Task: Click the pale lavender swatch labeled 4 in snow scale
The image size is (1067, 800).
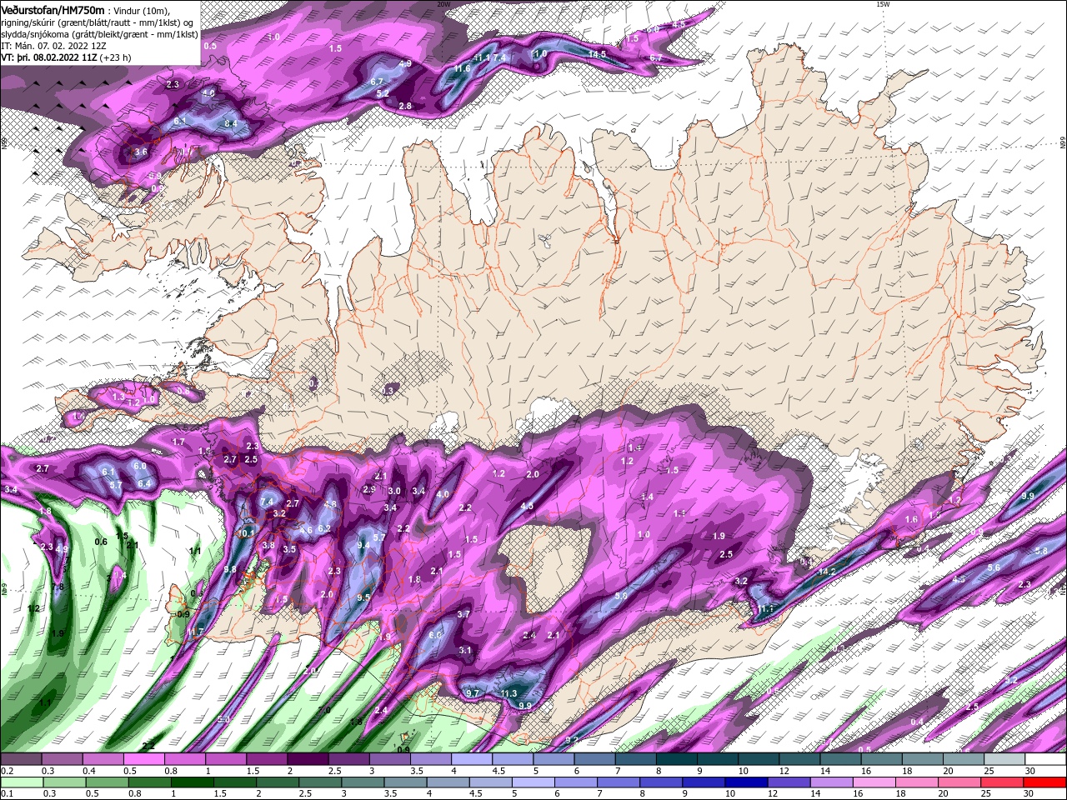Action: pyautogui.click(x=472, y=759)
